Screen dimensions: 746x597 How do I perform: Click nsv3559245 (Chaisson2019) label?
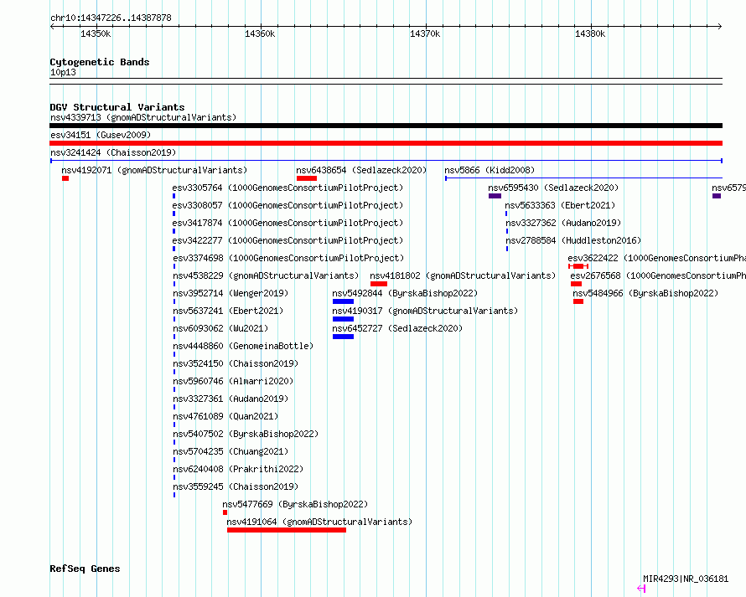point(236,486)
